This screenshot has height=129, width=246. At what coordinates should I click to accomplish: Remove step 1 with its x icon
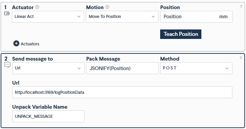point(241,6)
